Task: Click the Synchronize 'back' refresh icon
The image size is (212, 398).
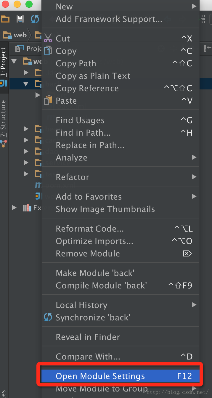Action: [48, 317]
